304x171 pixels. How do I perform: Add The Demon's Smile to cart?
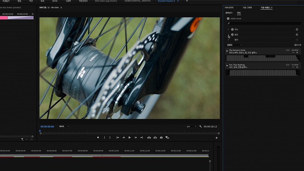pyautogui.click(x=297, y=52)
